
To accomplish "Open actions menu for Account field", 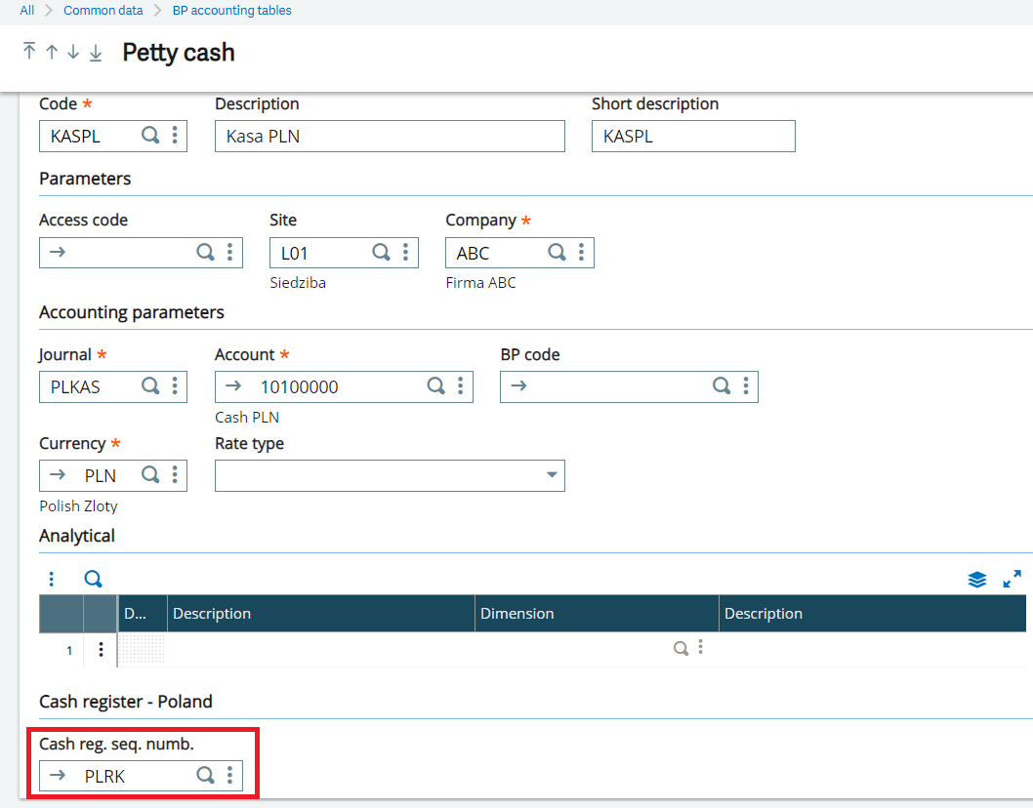I will point(460,386).
